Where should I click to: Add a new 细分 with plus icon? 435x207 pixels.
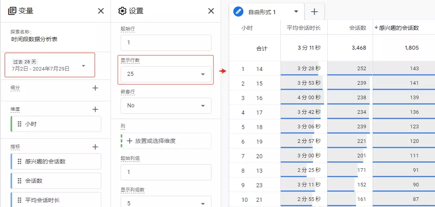tap(95, 88)
